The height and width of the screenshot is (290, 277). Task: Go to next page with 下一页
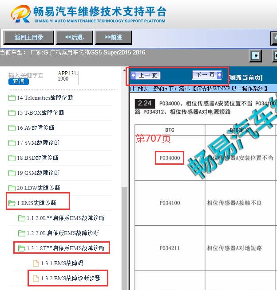(x=207, y=75)
